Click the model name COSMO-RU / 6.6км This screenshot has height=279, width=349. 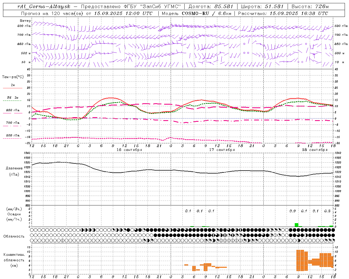206,13
